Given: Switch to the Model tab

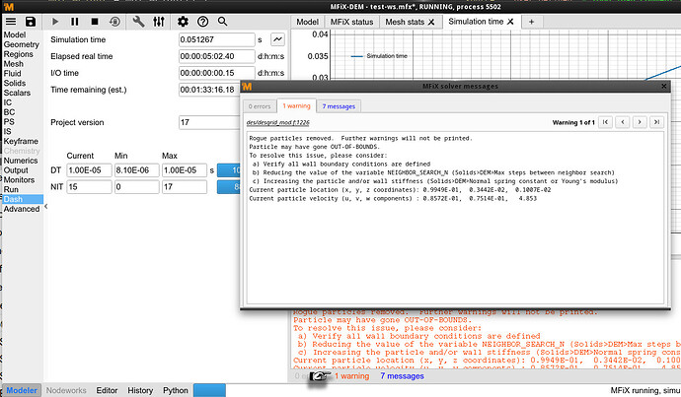Looking at the screenshot, I should 308,22.
